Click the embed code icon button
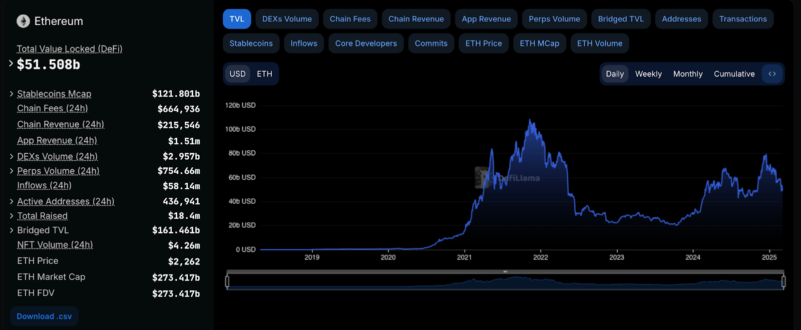 (x=772, y=74)
